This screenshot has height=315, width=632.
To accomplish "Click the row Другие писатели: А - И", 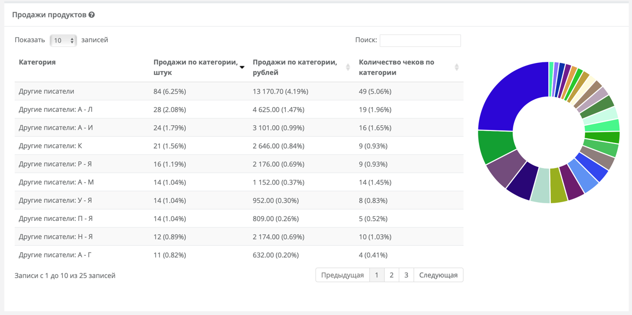I will point(239,127).
